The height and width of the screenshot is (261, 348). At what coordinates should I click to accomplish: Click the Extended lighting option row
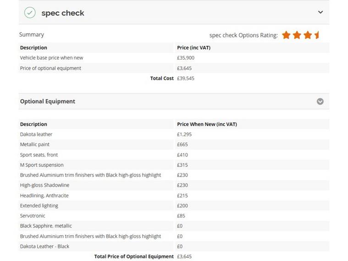tap(39, 205)
